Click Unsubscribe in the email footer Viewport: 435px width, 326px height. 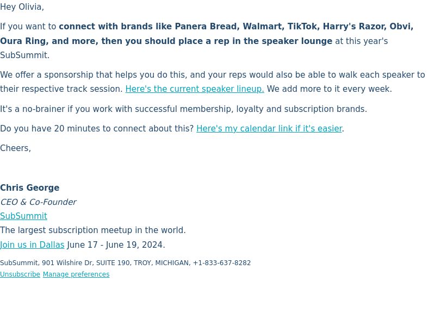point(20,274)
